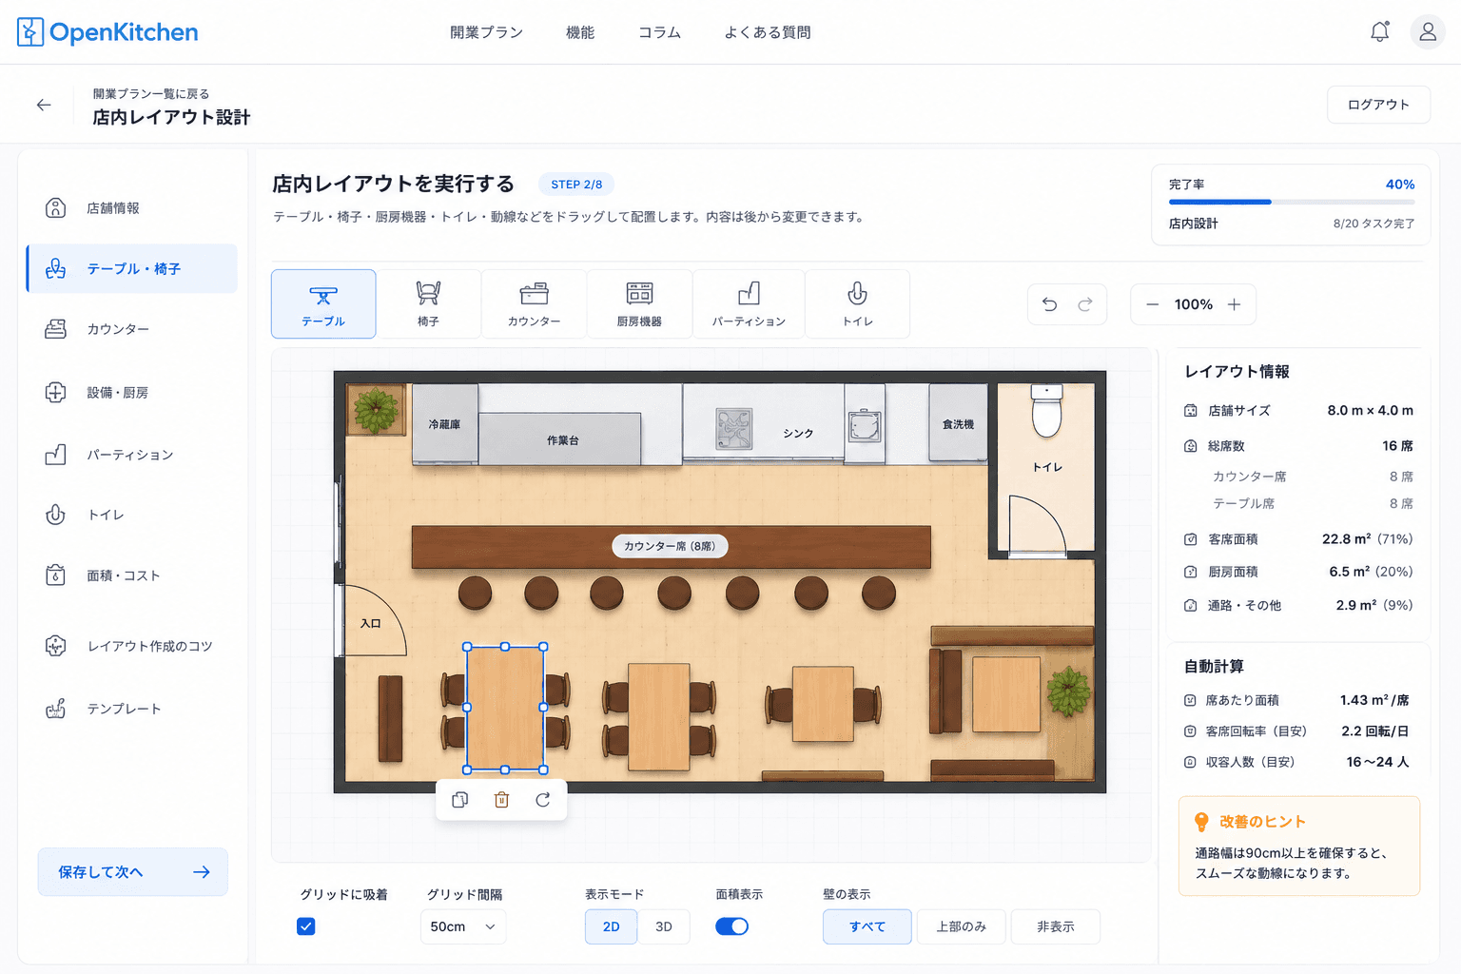Switch display mode to 2D
Screen dimensions: 1461x974
pyautogui.click(x=611, y=926)
